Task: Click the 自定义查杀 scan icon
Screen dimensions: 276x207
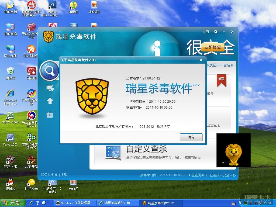Action: [x=113, y=153]
